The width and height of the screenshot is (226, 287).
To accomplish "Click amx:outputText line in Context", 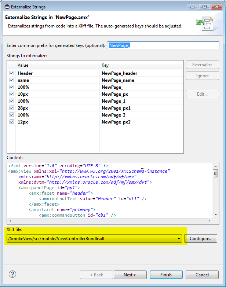I will click(x=93, y=199).
